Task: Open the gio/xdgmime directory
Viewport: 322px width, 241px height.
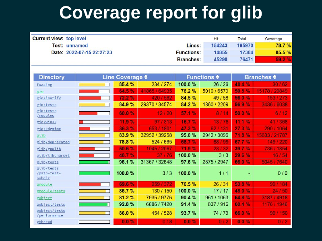Action: tap(48, 129)
